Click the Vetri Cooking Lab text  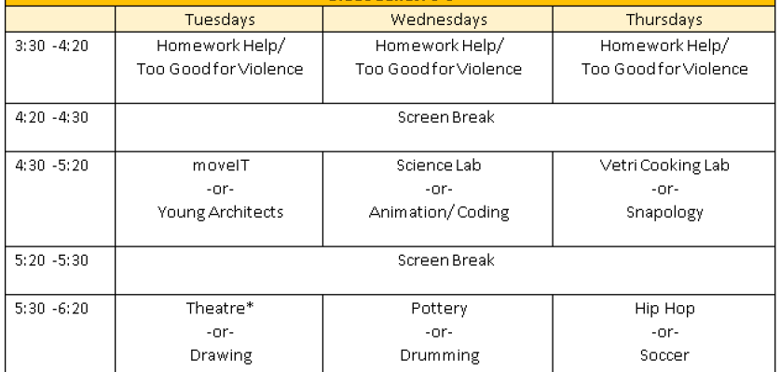pyautogui.click(x=664, y=166)
